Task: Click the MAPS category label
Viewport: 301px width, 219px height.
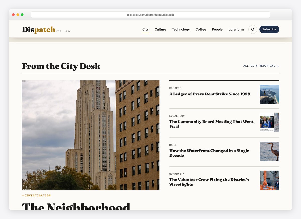Action: pos(173,145)
